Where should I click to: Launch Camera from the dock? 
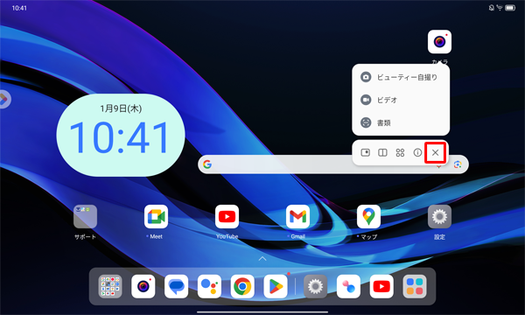[x=143, y=286]
